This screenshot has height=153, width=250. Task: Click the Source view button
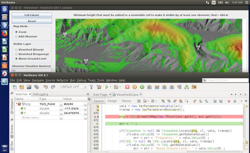[x=98, y=101]
